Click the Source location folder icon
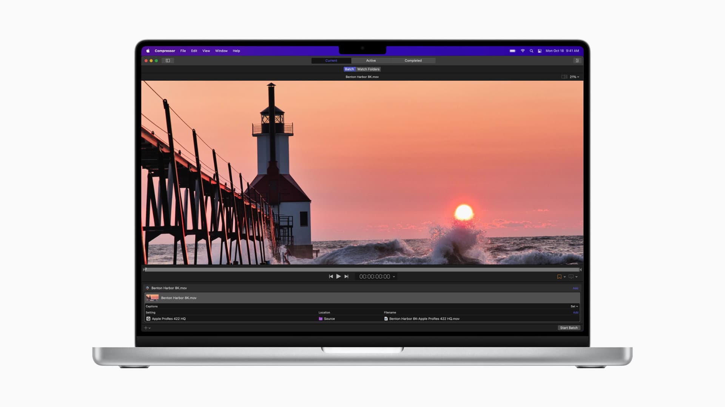This screenshot has width=725, height=407. 321,319
